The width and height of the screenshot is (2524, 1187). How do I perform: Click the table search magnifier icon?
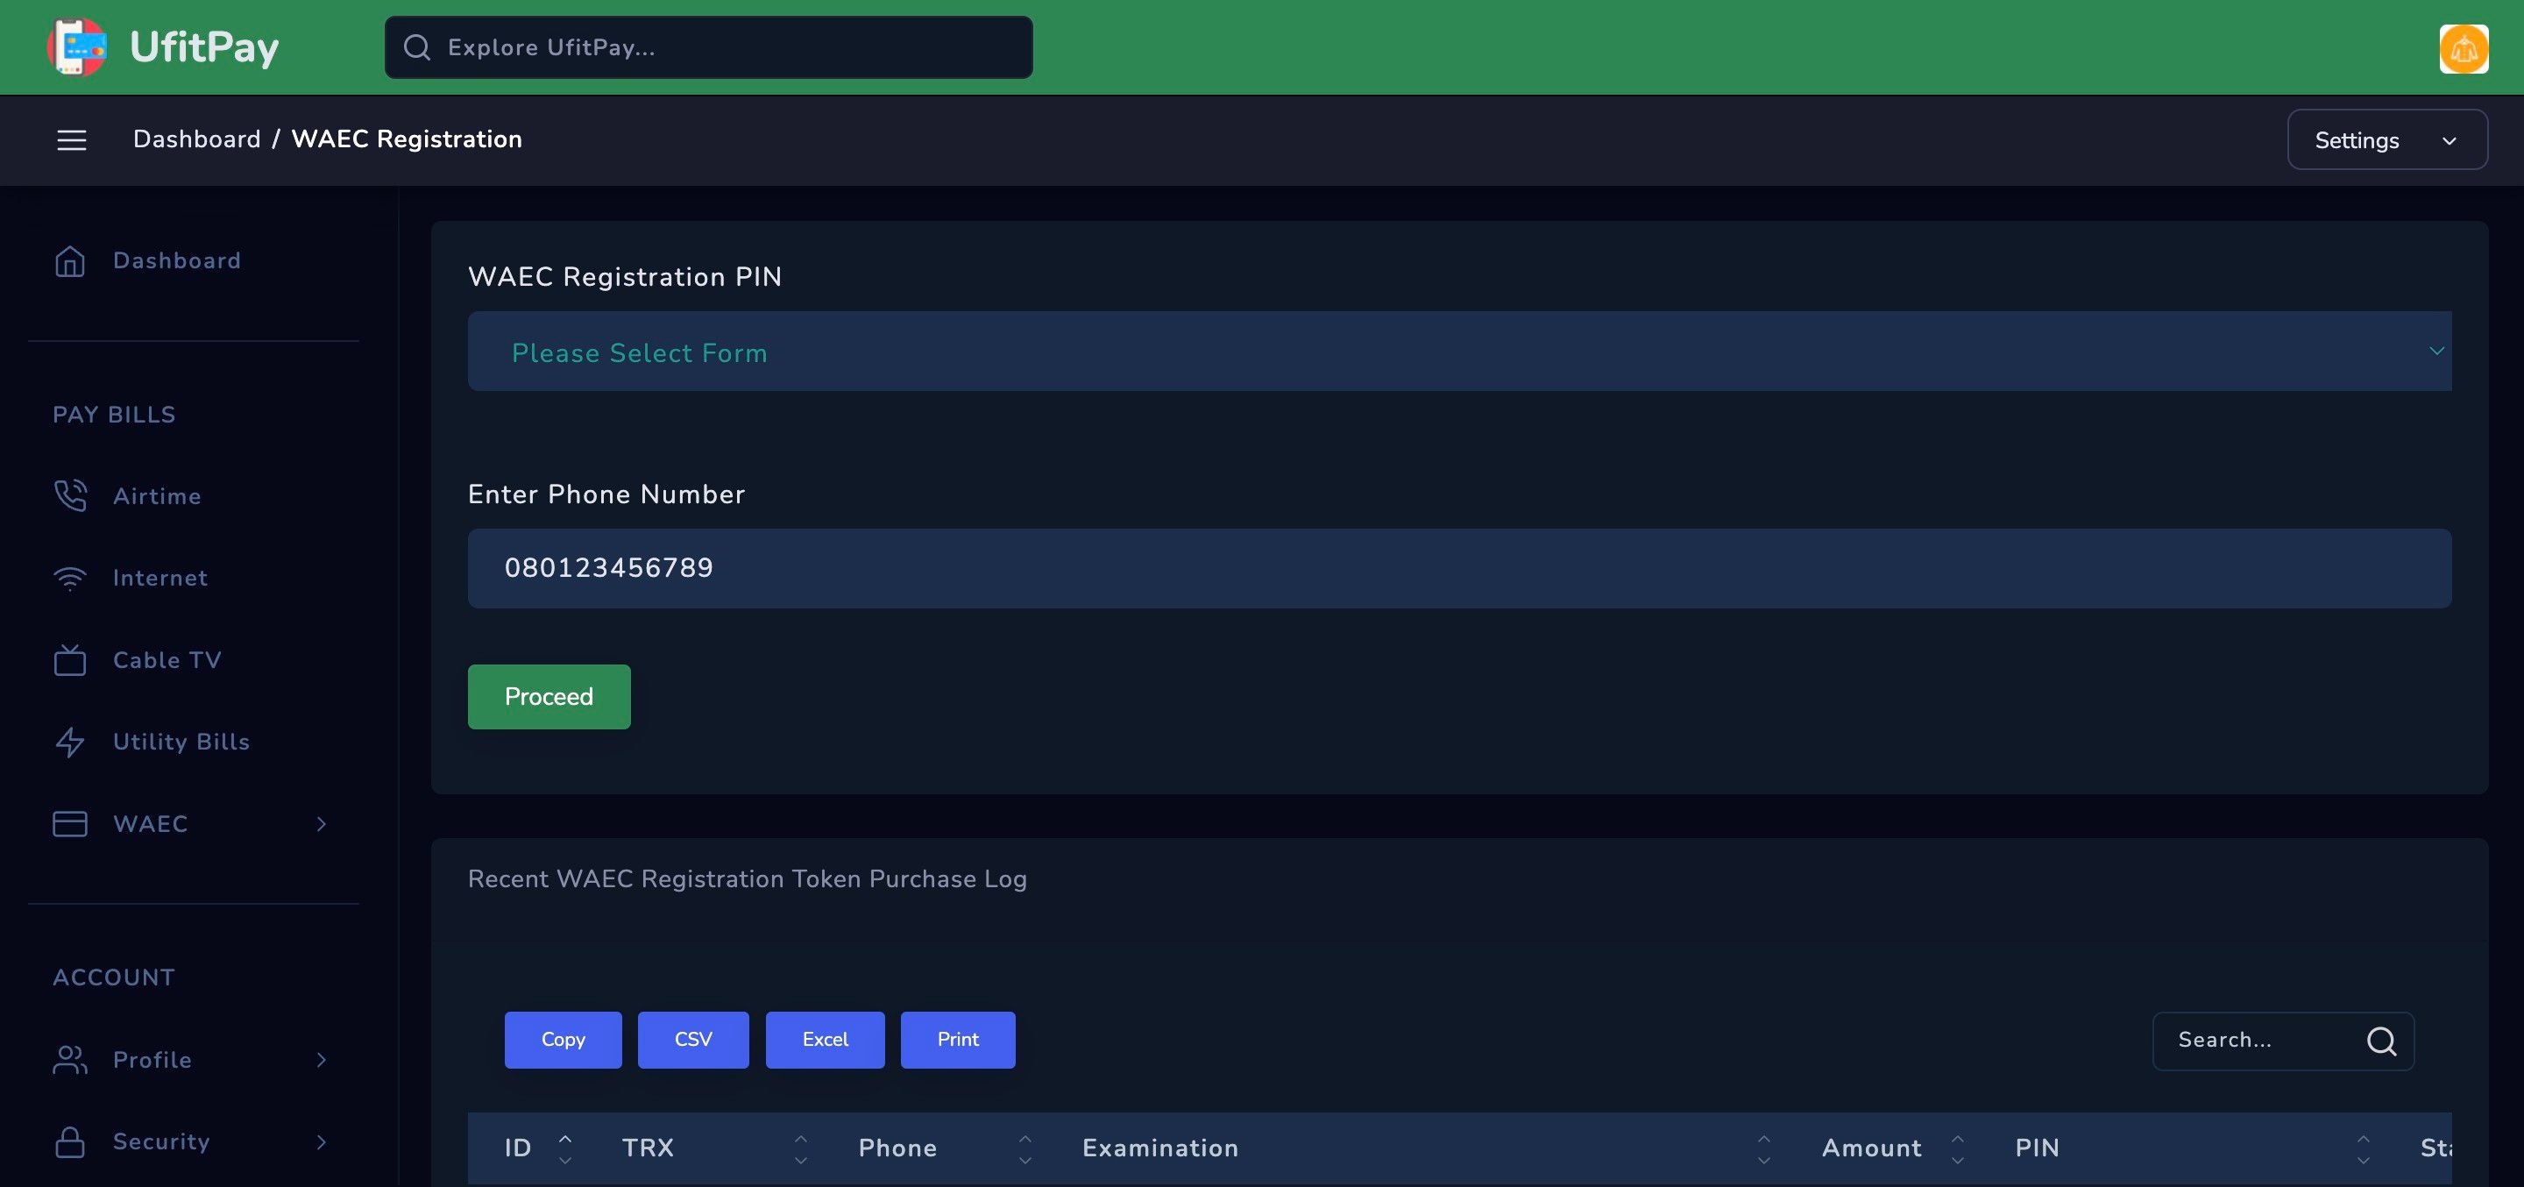[x=2381, y=1041]
